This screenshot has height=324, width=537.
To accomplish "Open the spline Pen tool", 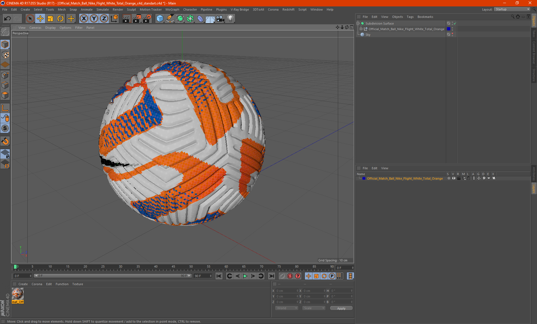I will [170, 19].
